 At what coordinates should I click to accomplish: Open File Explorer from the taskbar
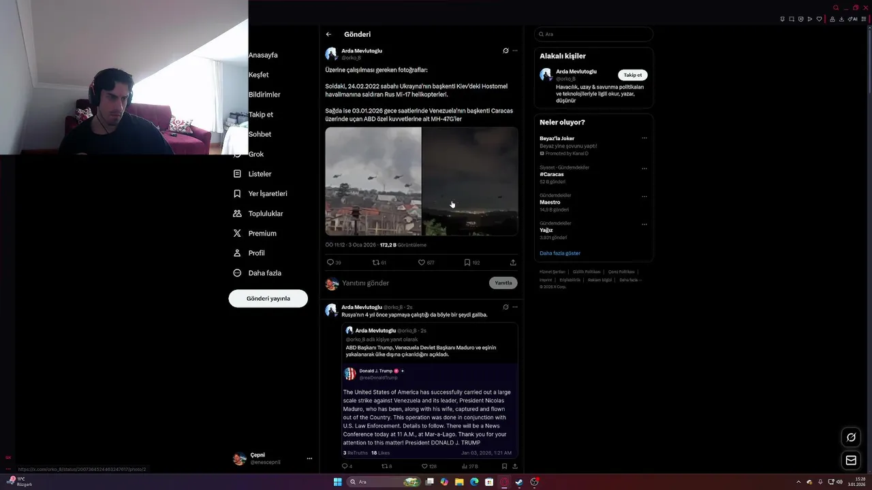[459, 482]
